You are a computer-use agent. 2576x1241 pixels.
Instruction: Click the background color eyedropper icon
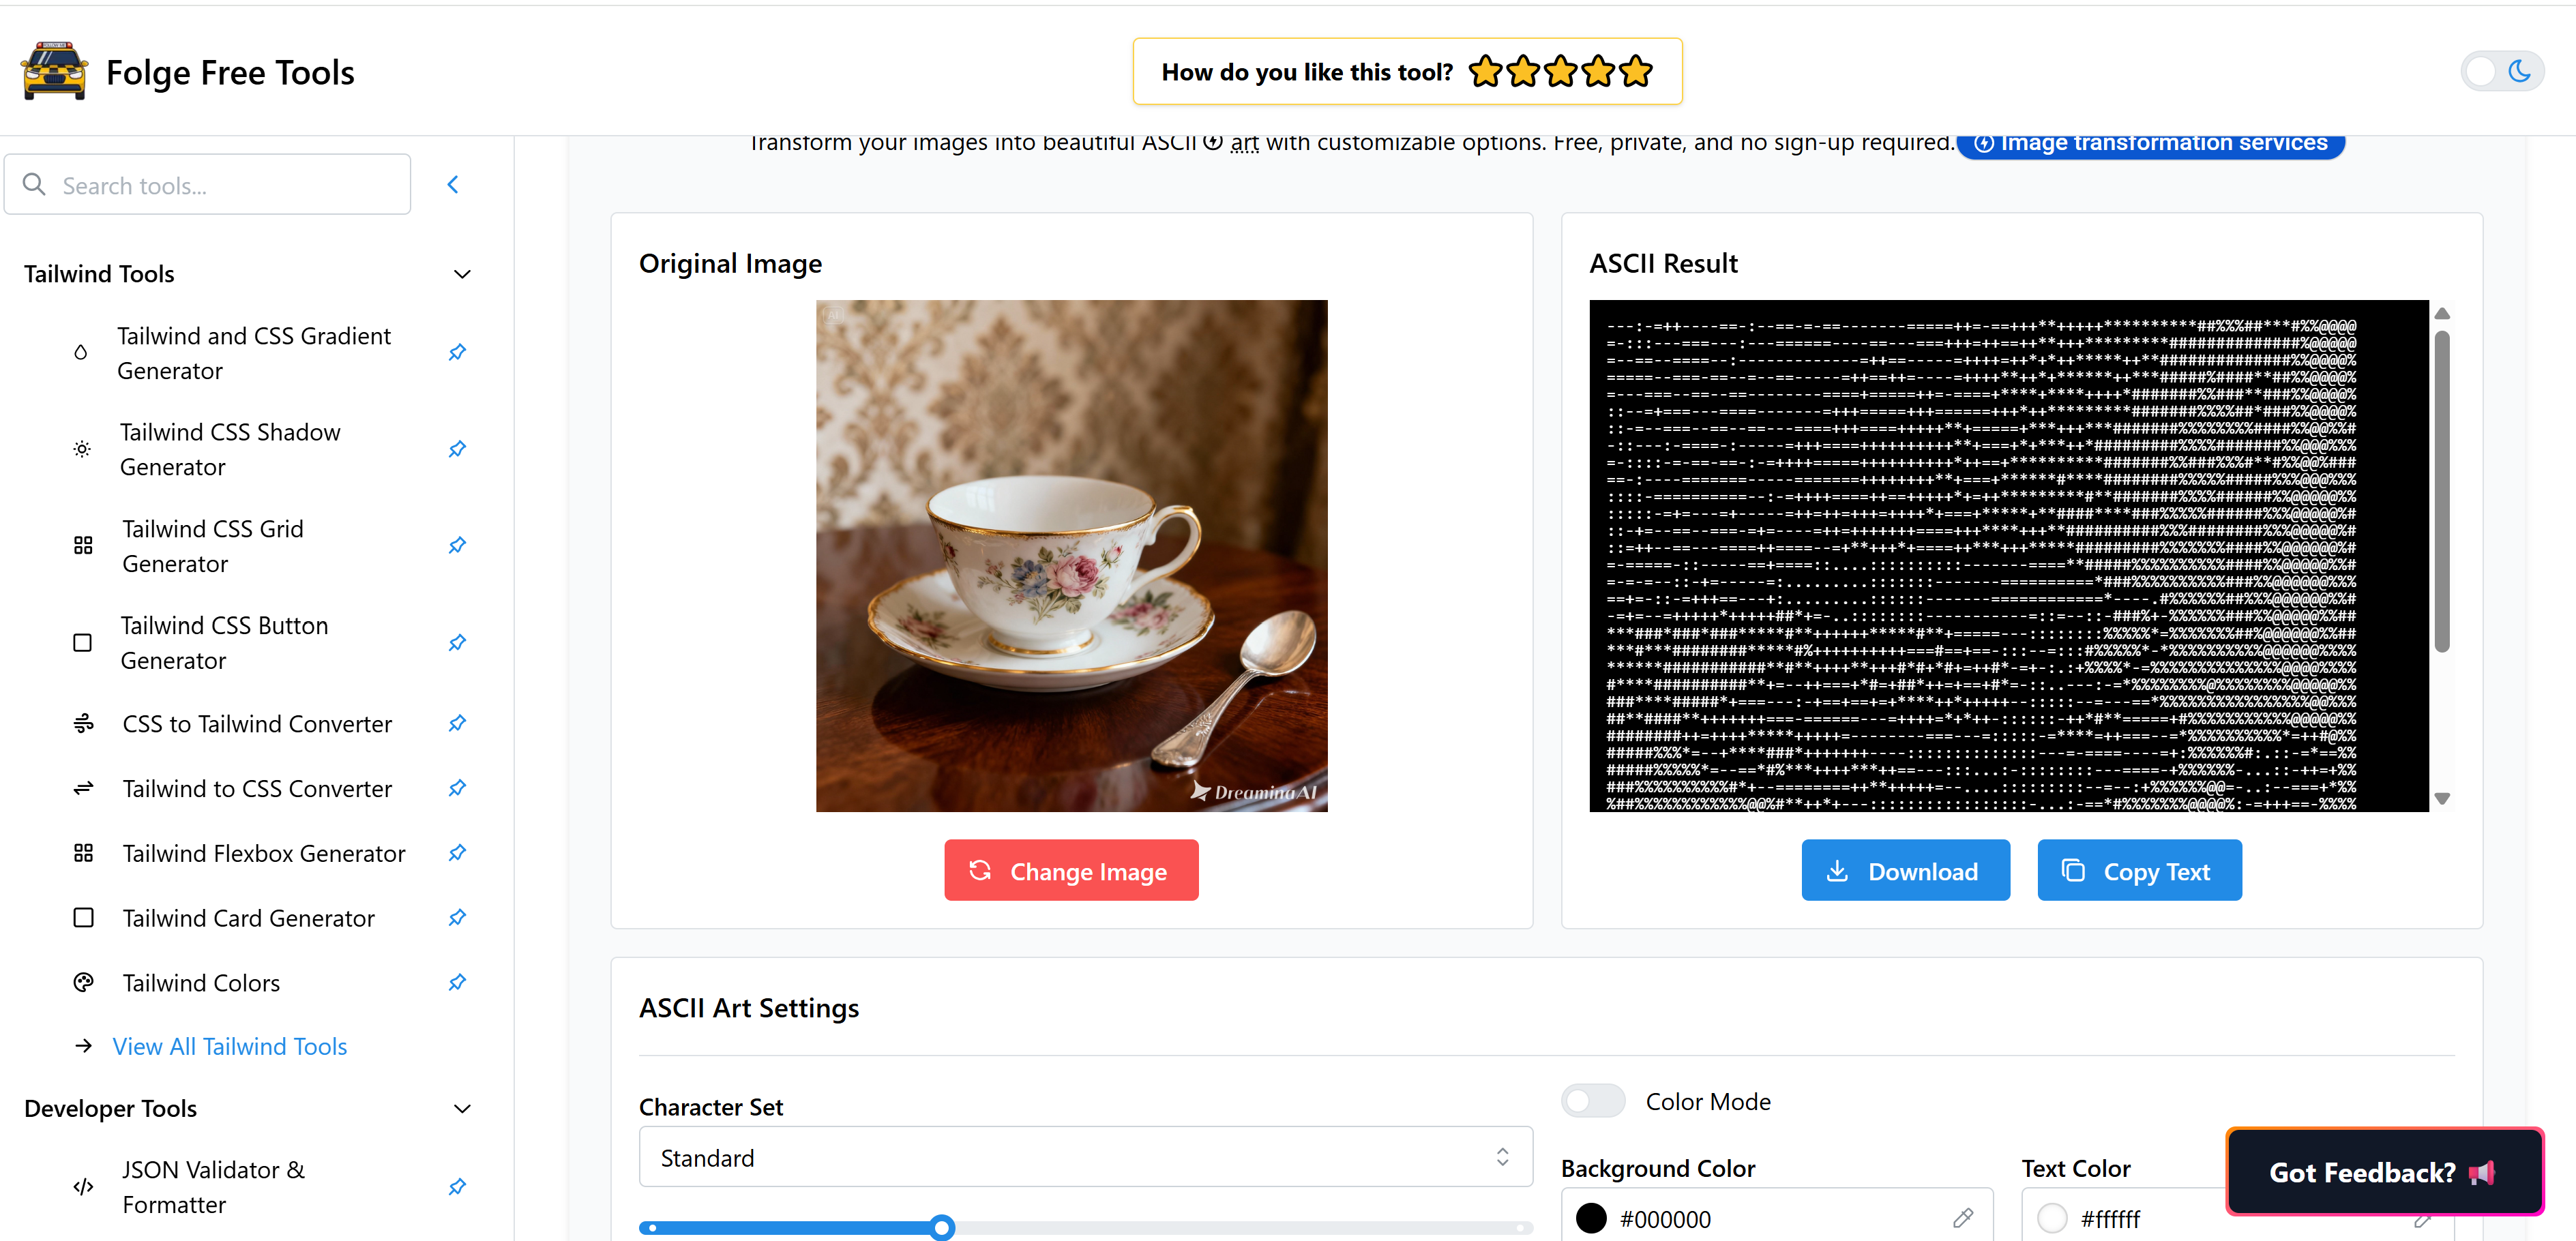click(x=1963, y=1218)
